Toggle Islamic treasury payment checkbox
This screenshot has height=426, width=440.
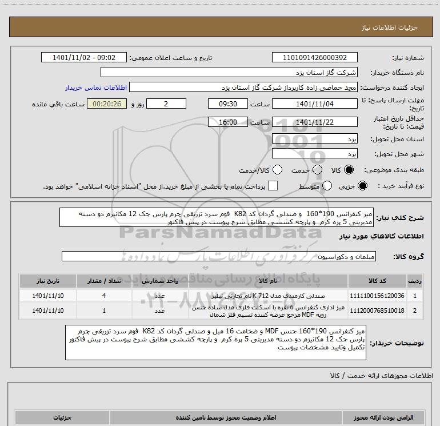coord(273,186)
